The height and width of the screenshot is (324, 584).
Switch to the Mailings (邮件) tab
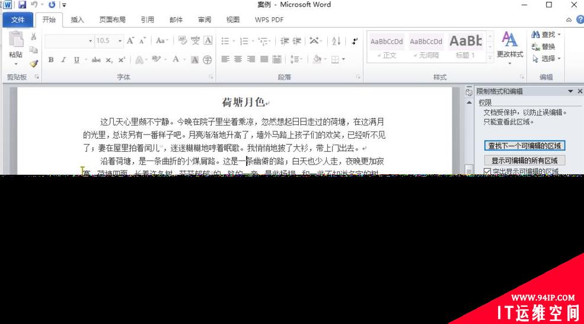click(x=176, y=20)
